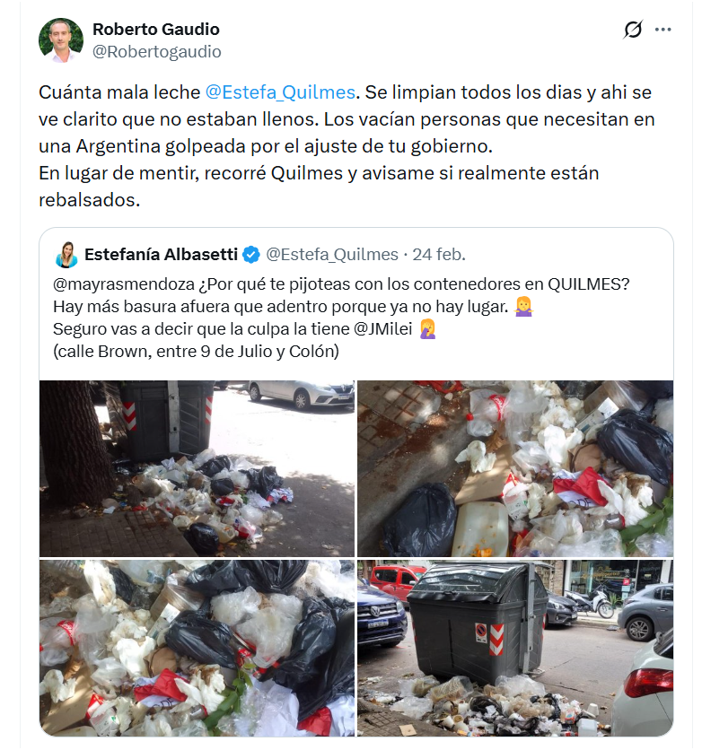Click the main tweet text starting Cuánta mala leche
702x750 pixels.
click(x=347, y=146)
